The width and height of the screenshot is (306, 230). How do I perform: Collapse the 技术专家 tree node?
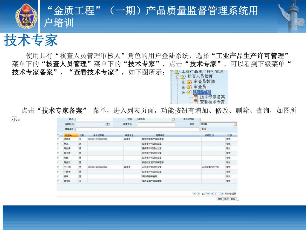pyautogui.click(x=184, y=92)
